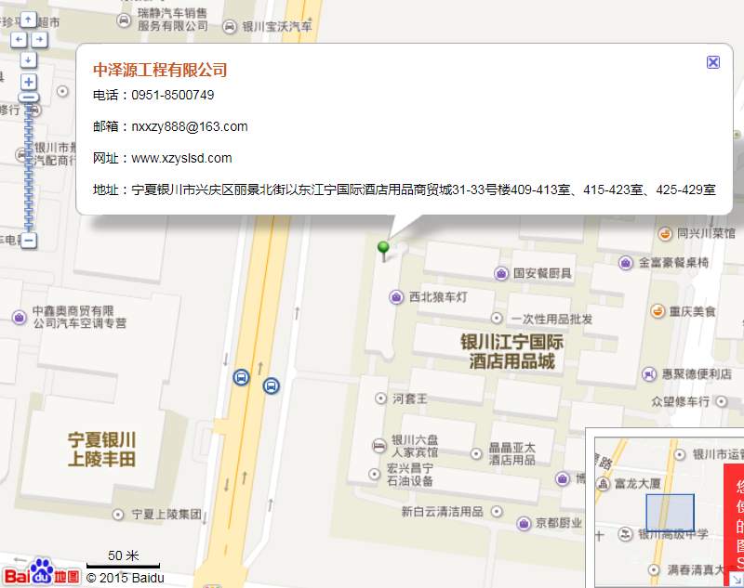
Task: Click the 宁夏银川上陵丰田 map label
Action: coord(101,450)
